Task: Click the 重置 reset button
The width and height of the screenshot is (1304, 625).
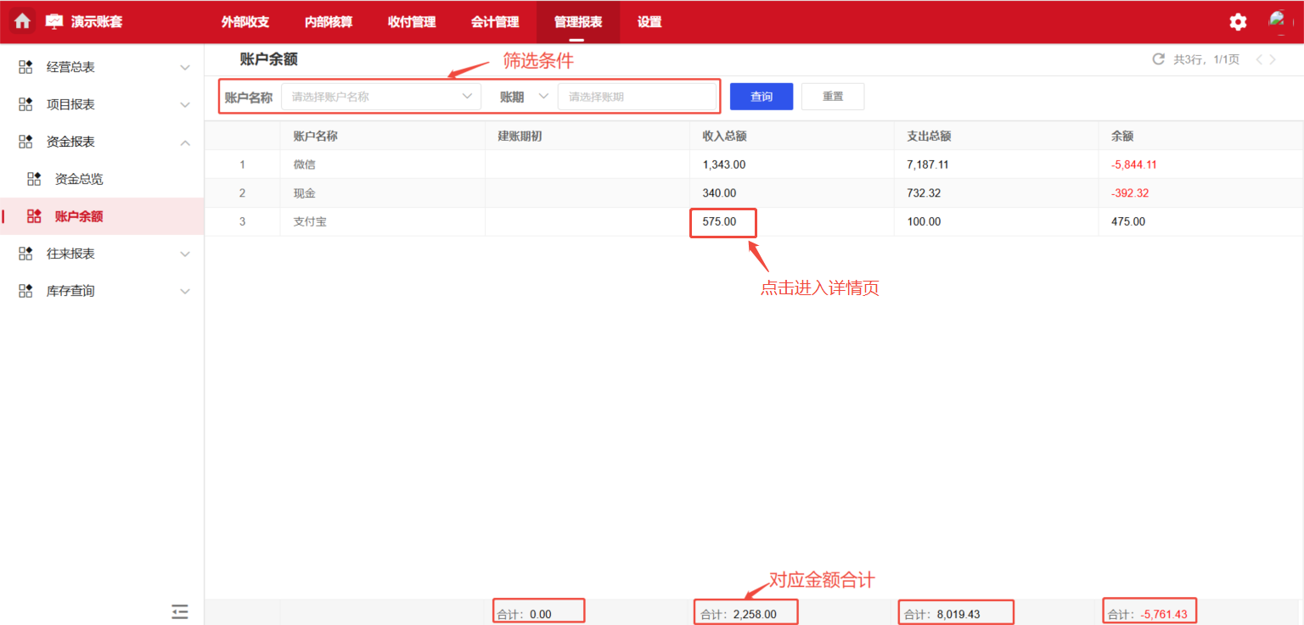Action: click(832, 96)
